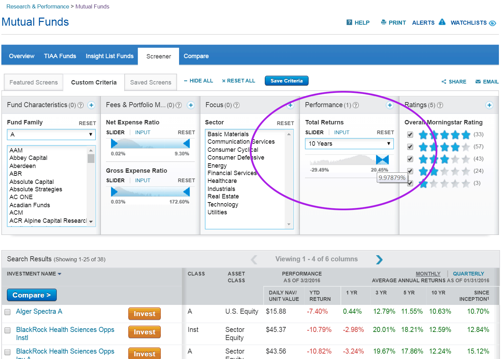Switch Total Returns to Input mode
The image size is (504, 359).
pyautogui.click(x=342, y=133)
